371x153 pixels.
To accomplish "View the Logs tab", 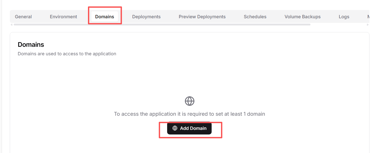I will pyautogui.click(x=344, y=17).
